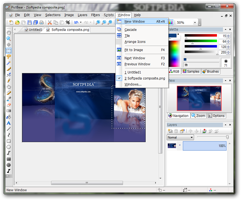
Task: Choose Fit to Image menu entry
Action: (142, 50)
